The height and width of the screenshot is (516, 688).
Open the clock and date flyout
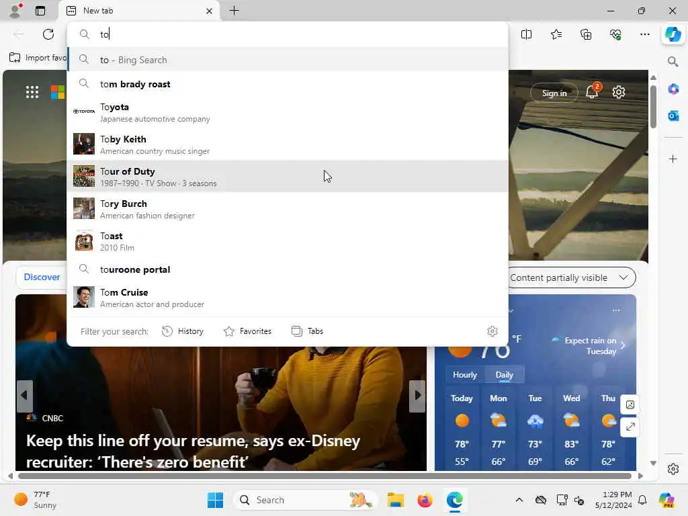click(613, 500)
